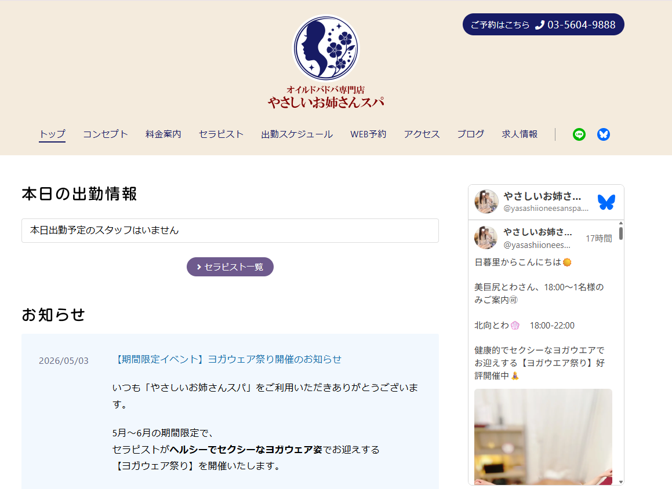
Task: Open the 求人情報 menu item
Action: (520, 134)
